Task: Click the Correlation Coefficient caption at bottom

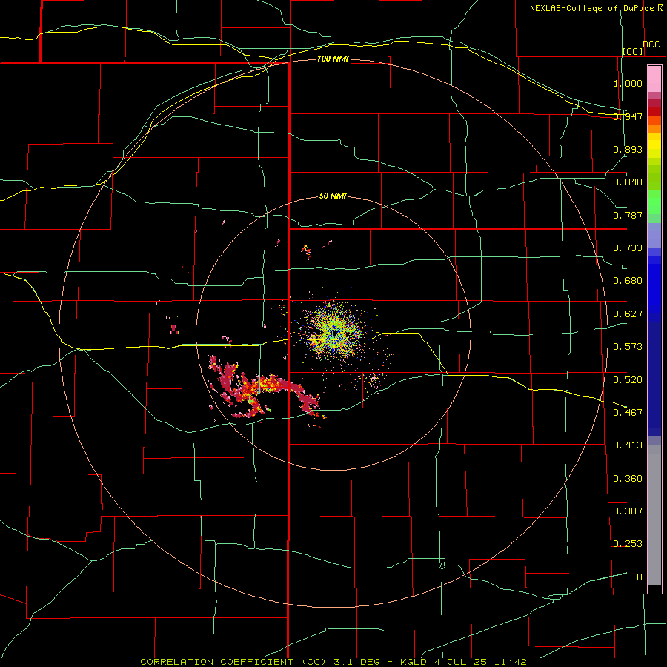Action: coord(333,662)
